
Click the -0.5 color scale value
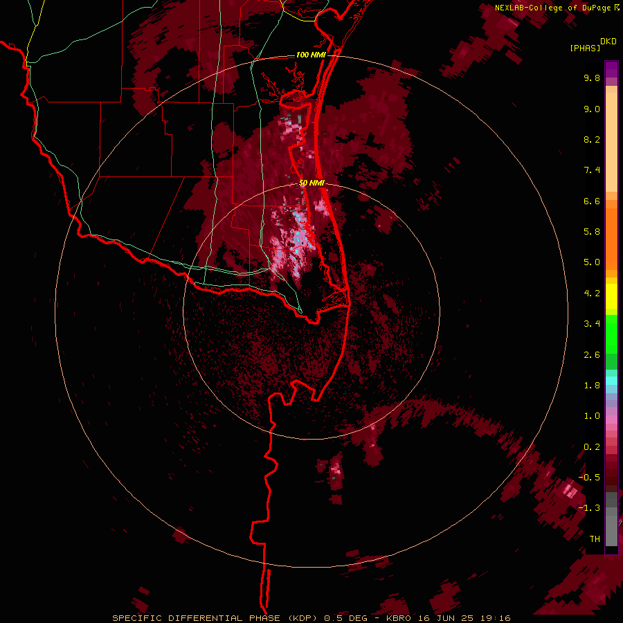(x=589, y=478)
